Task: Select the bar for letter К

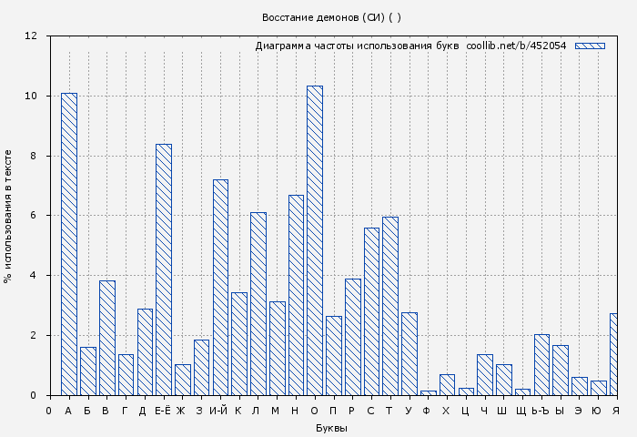Action: pyautogui.click(x=239, y=343)
